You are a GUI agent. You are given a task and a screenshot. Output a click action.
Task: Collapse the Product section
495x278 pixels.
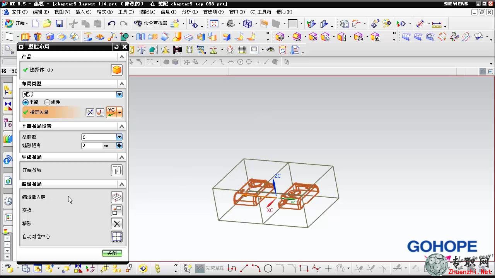[x=122, y=57]
